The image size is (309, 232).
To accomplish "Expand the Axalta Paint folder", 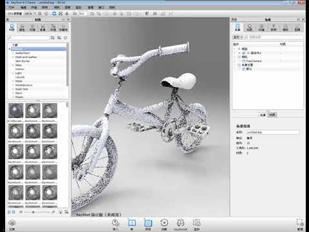I will pyautogui.click(x=13, y=53).
